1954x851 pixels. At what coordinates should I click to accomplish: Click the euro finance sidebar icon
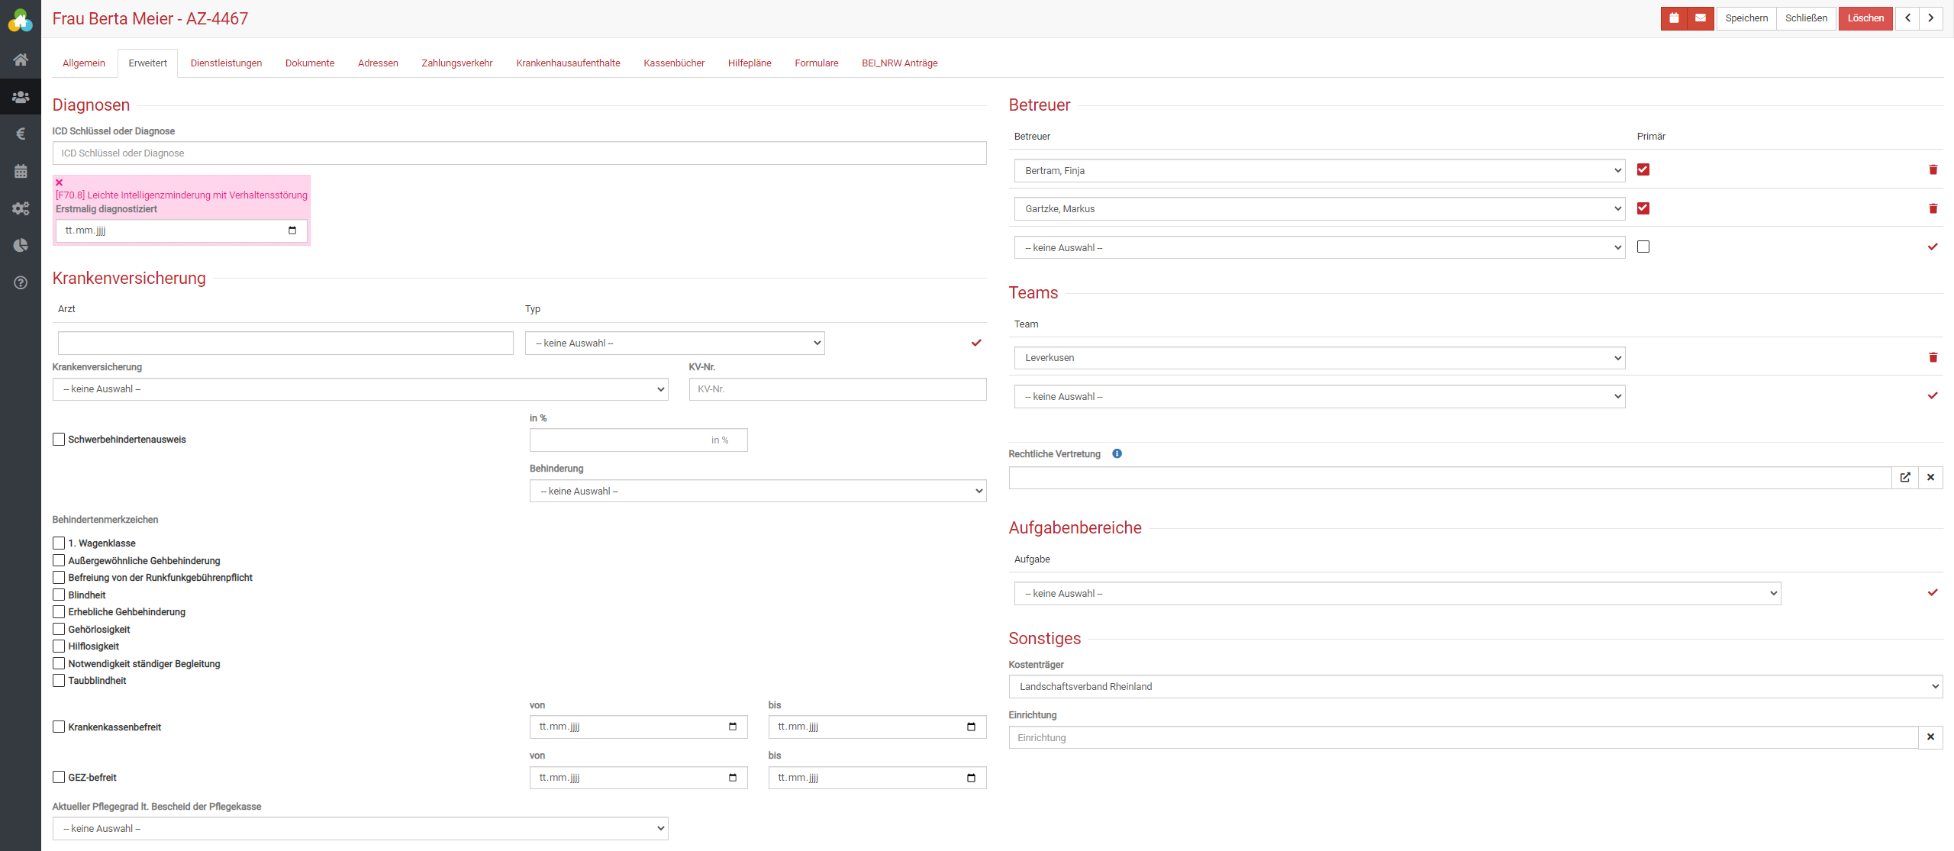pyautogui.click(x=21, y=134)
